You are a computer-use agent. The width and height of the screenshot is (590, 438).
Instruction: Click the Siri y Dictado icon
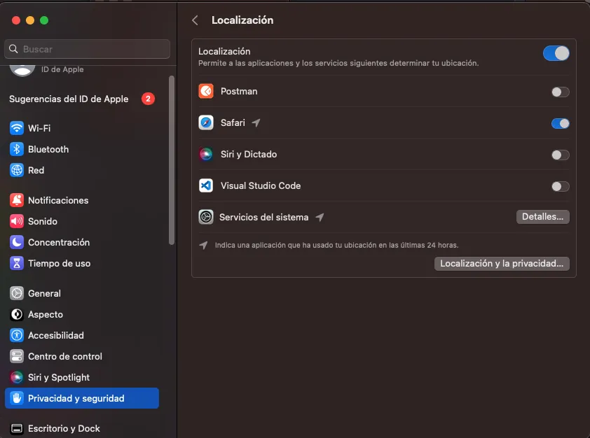tap(206, 155)
